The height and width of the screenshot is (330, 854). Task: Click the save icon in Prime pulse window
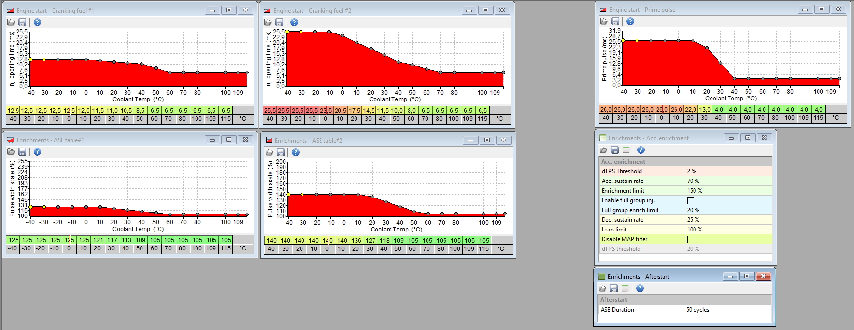615,21
